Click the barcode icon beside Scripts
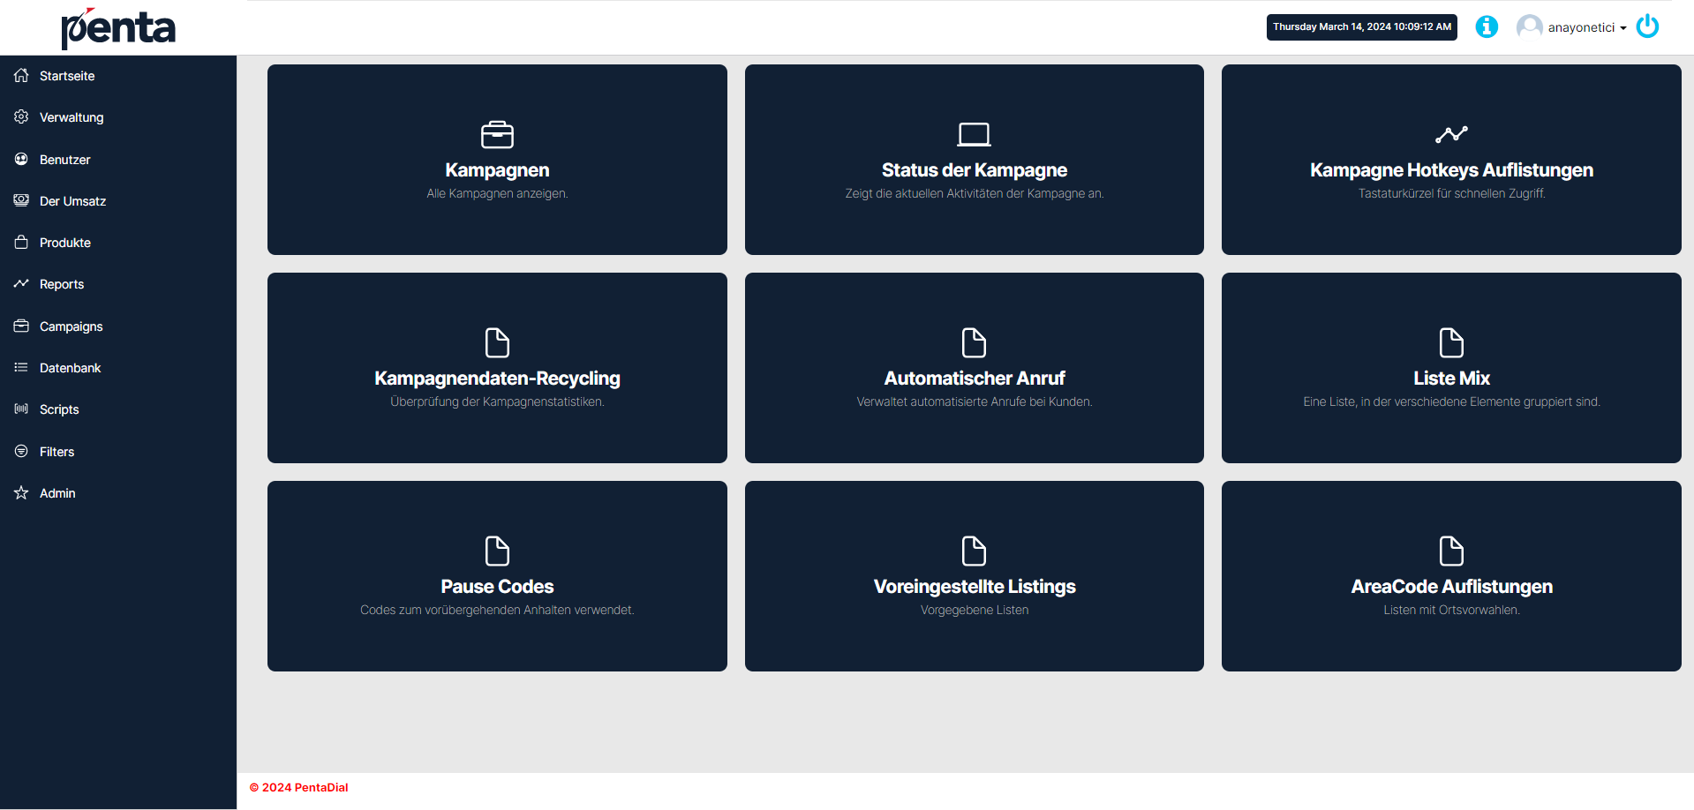 click(x=21, y=409)
